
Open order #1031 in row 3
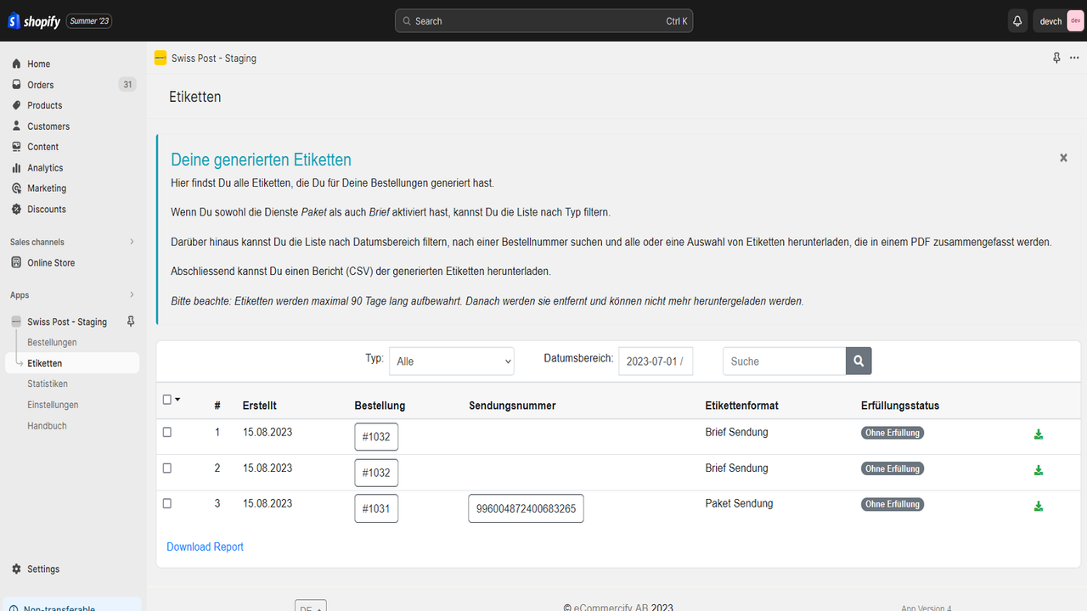[376, 508]
